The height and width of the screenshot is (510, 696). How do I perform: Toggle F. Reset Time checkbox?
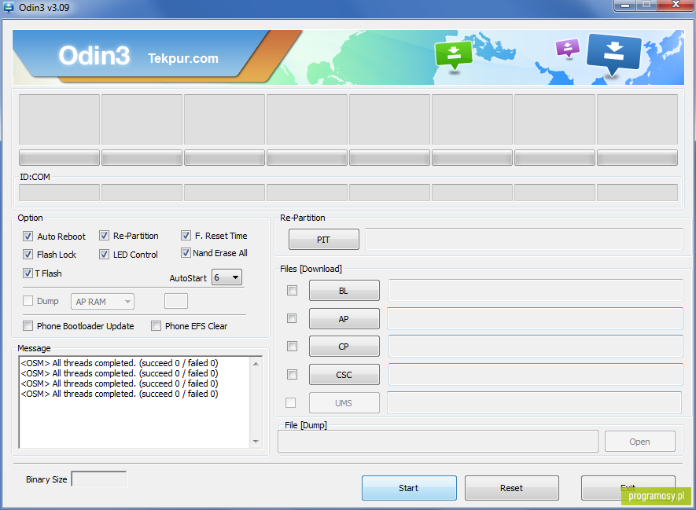coord(186,236)
